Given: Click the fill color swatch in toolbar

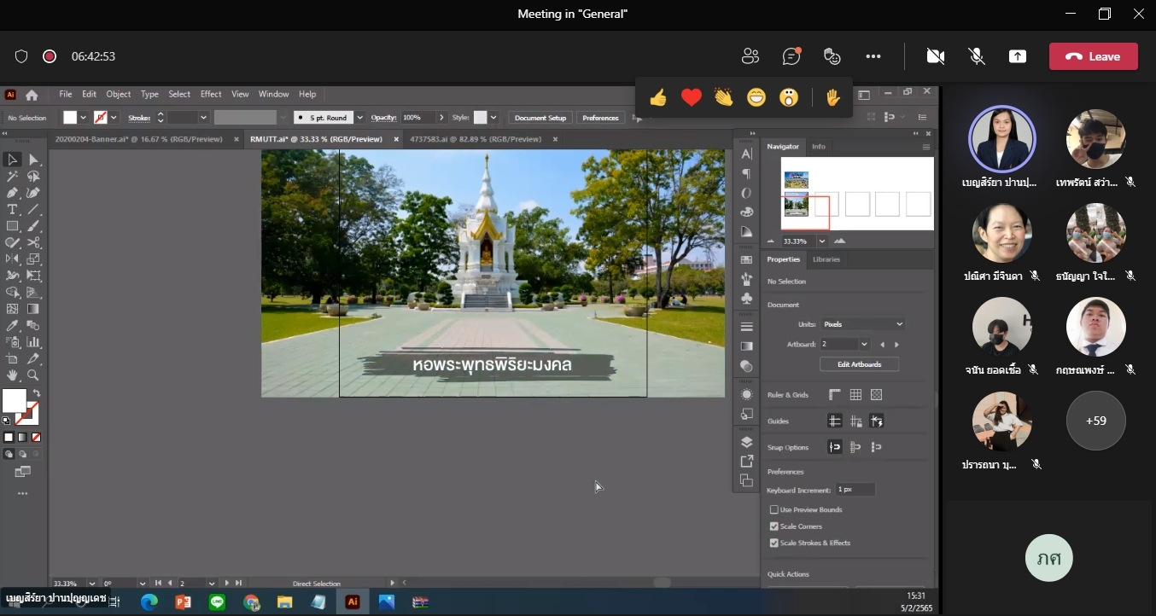Looking at the screenshot, I should pyautogui.click(x=14, y=400).
